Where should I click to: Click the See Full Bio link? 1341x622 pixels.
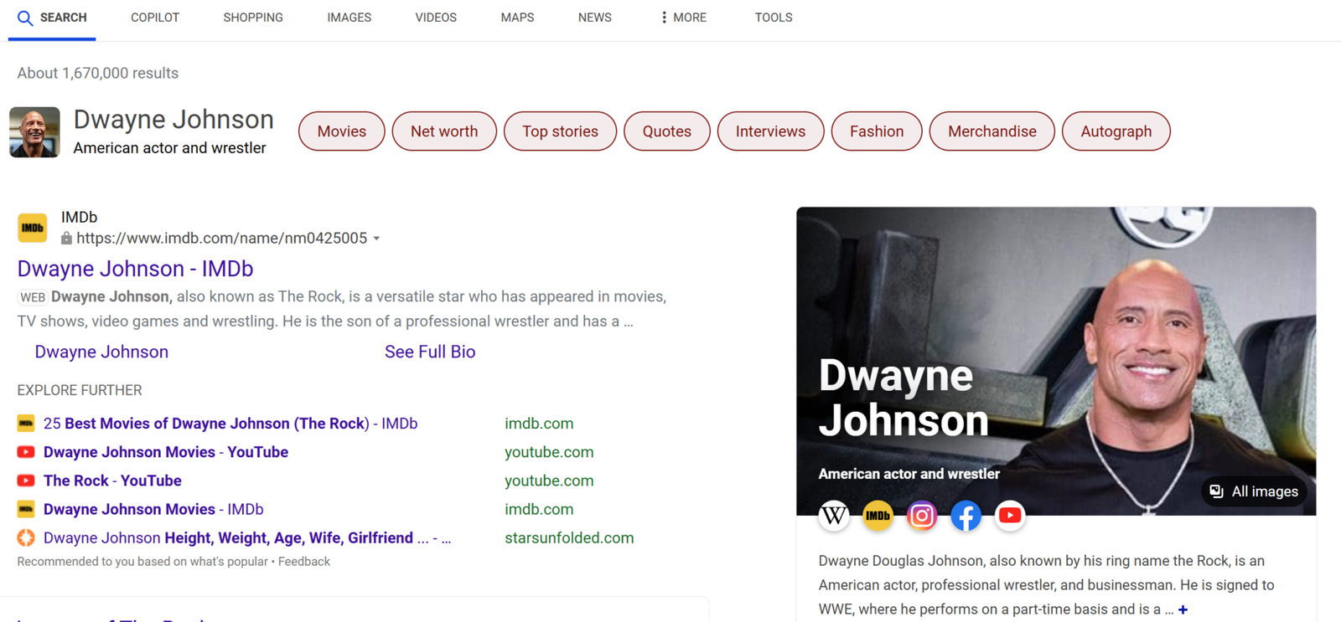click(x=430, y=352)
